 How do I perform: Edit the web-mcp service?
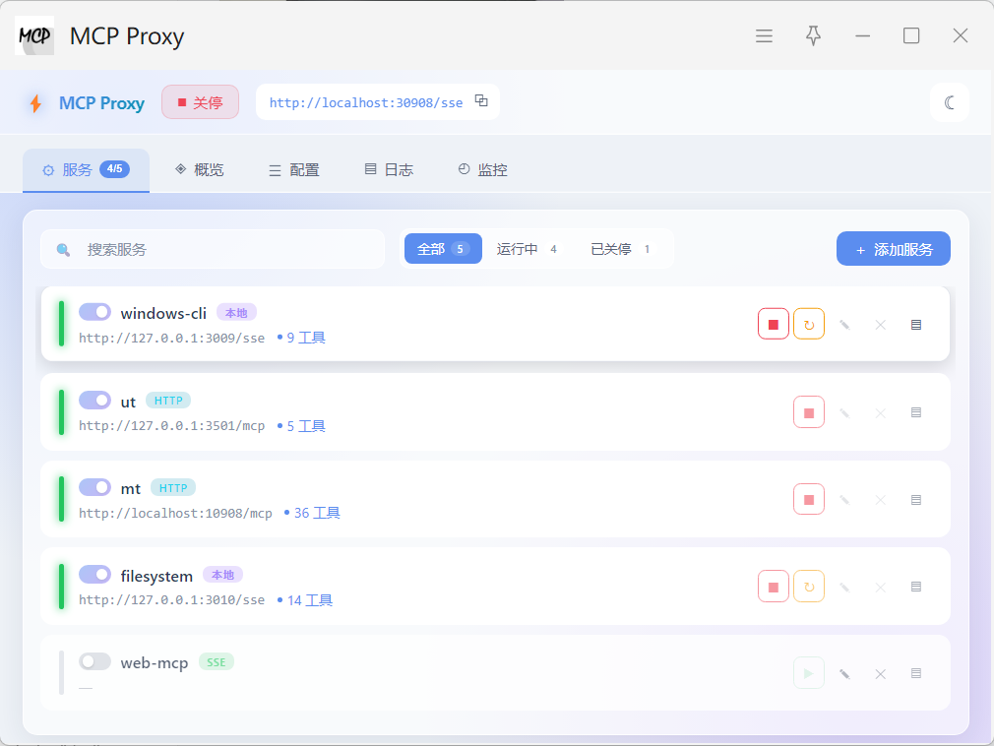[844, 674]
